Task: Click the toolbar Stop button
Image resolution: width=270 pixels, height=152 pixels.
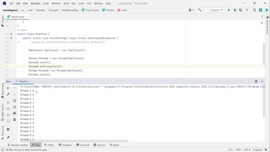Action: [x=247, y=10]
